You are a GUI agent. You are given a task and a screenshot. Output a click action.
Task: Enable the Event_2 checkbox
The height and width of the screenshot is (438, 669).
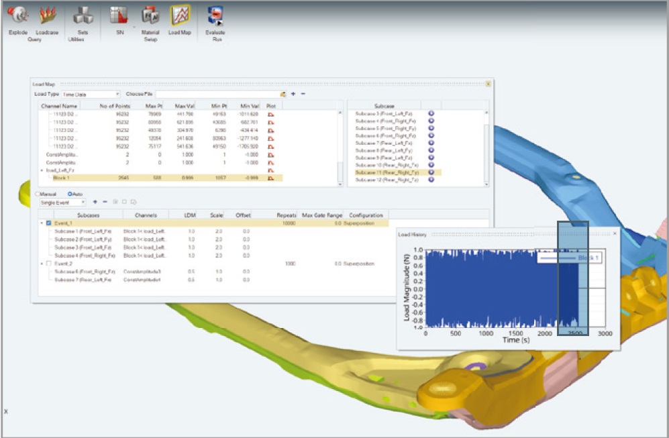coord(48,264)
